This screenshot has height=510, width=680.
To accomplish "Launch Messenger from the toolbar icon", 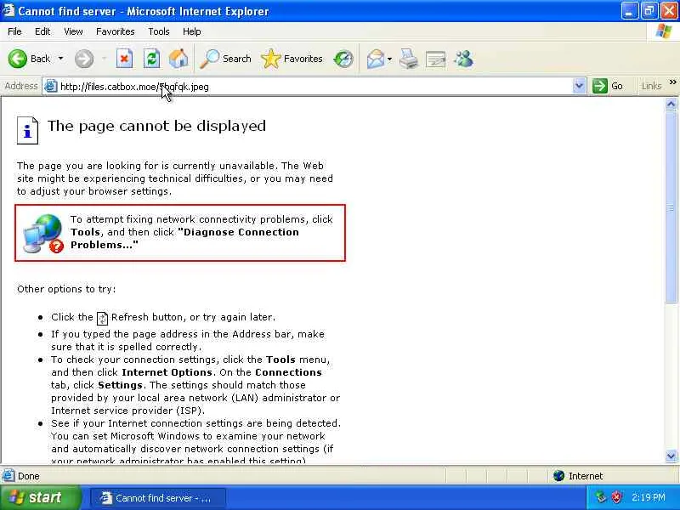I will [x=463, y=59].
